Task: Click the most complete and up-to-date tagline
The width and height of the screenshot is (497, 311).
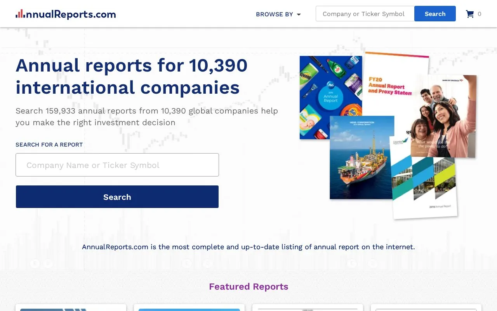Action: (248, 247)
